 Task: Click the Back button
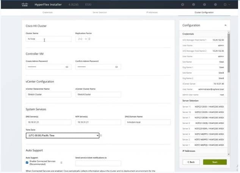click(x=191, y=162)
